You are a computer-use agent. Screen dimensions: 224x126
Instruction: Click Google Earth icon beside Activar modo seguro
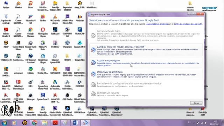93,63
